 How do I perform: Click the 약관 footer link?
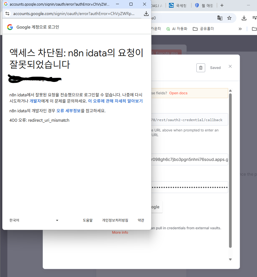tap(141, 220)
